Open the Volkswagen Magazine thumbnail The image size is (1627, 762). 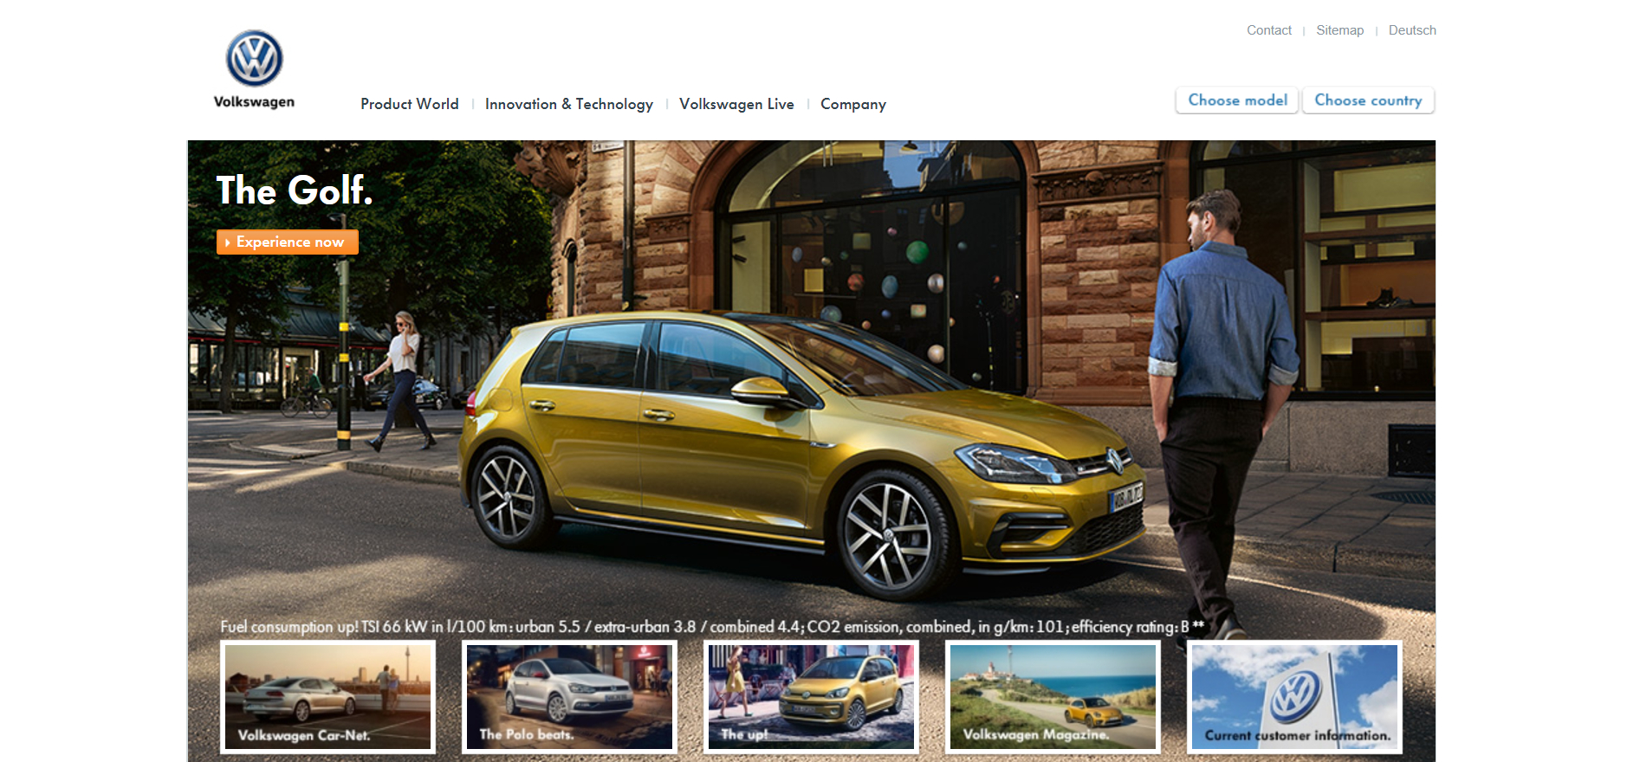point(1053,697)
